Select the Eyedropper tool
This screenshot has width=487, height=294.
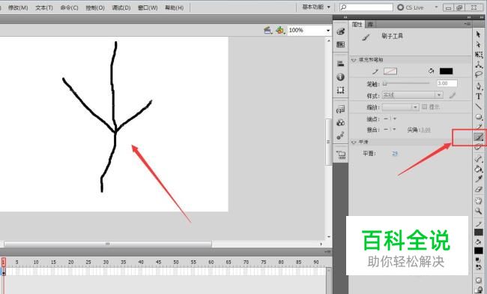coord(479,179)
